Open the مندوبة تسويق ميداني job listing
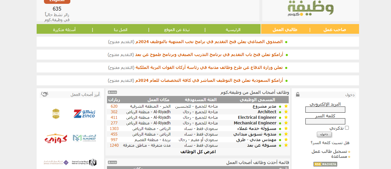This screenshot has height=169, width=391. 255,134
